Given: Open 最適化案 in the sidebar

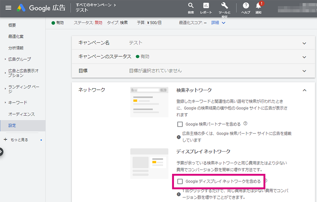Looking at the screenshot, I should pyautogui.click(x=16, y=36).
